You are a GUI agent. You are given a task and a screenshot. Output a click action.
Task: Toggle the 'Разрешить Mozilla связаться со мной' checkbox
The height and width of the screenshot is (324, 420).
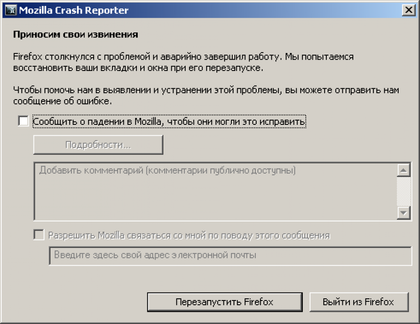tap(39, 235)
